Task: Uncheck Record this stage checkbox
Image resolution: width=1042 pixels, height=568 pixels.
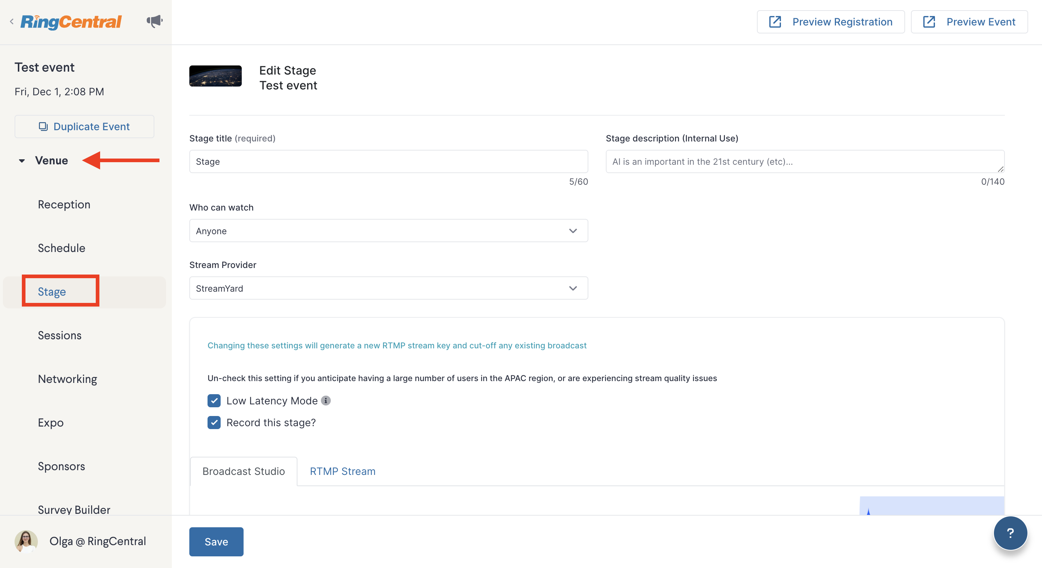Action: pyautogui.click(x=214, y=423)
